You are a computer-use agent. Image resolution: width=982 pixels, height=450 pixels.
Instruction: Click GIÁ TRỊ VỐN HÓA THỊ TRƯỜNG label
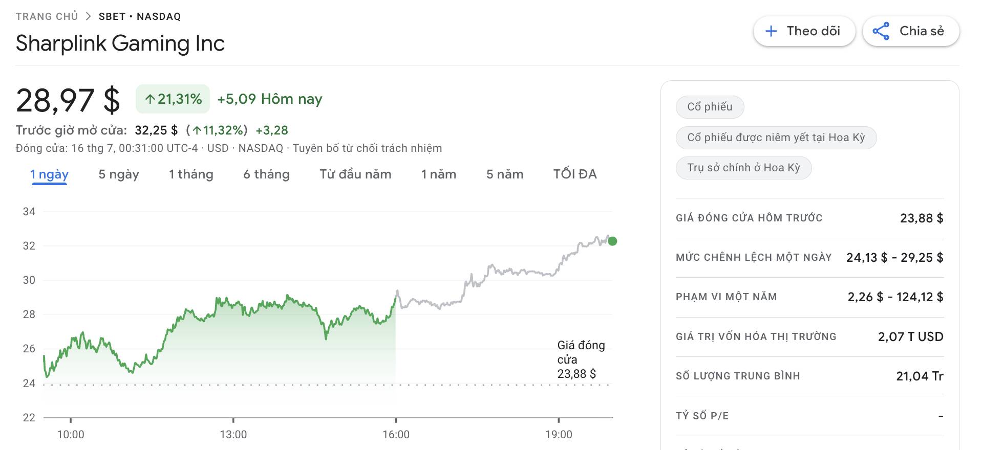point(756,336)
